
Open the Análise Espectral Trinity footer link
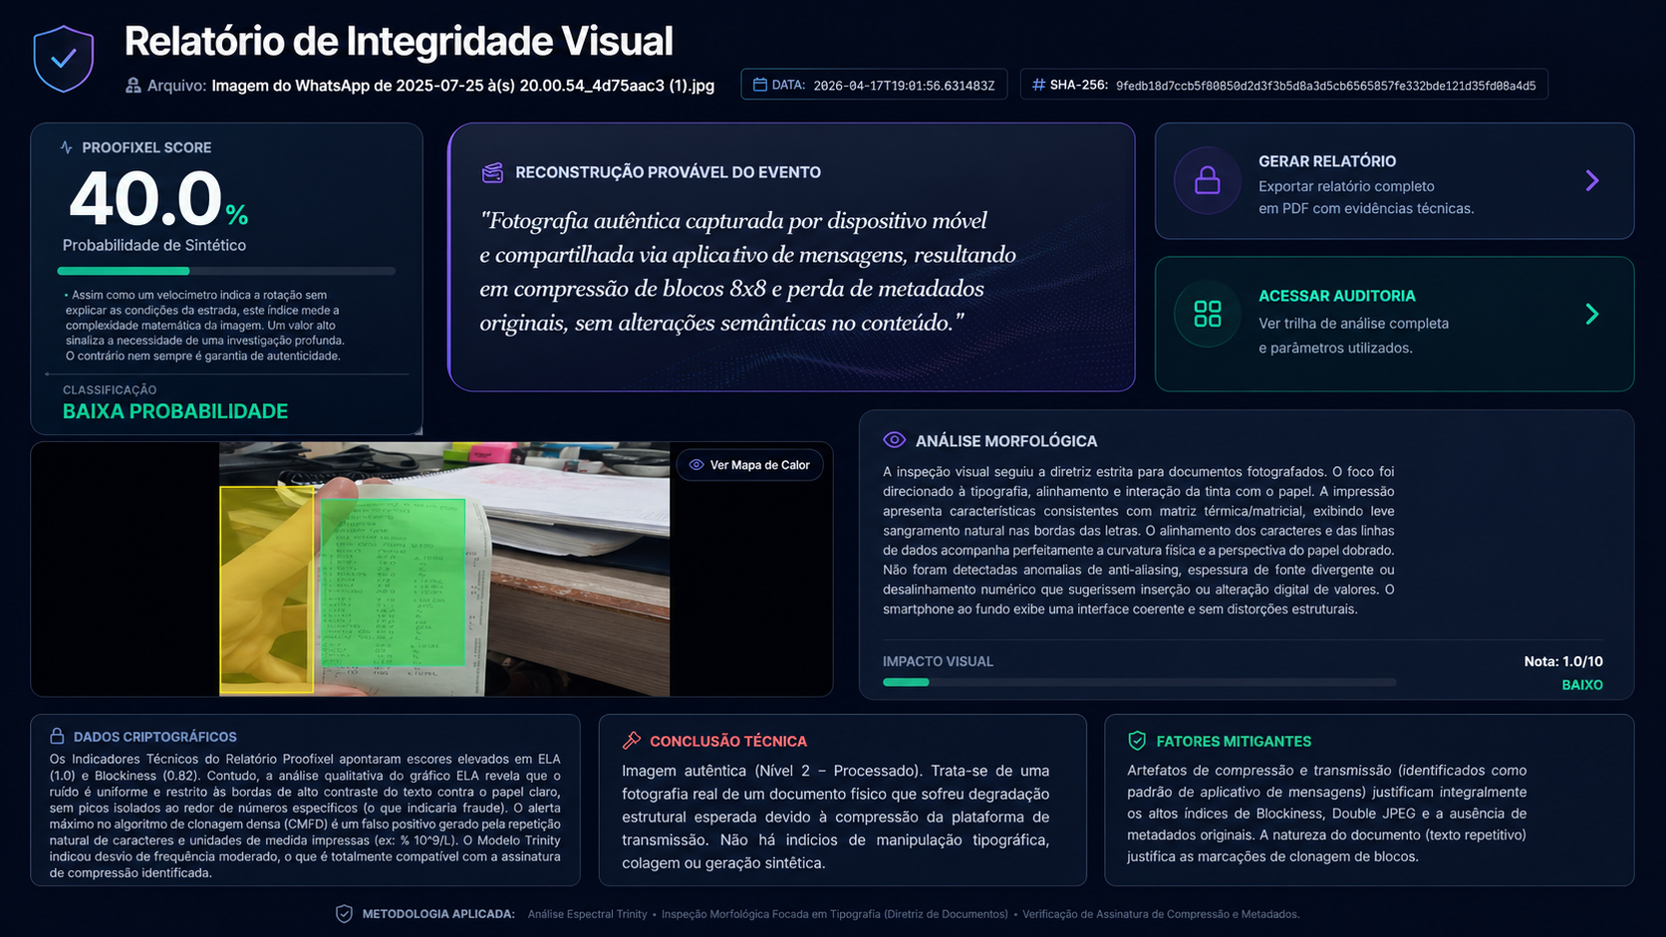(x=587, y=913)
